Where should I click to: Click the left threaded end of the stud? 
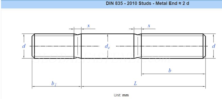coord(54,46)
